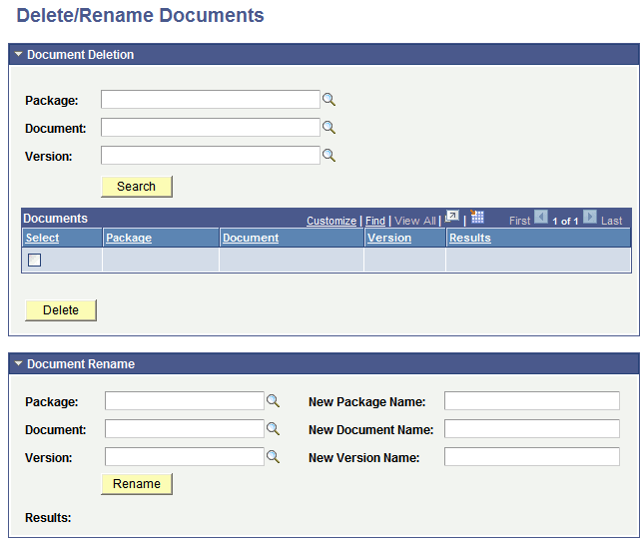
Task: Focus Document field in Document Rename
Action: click(x=185, y=428)
